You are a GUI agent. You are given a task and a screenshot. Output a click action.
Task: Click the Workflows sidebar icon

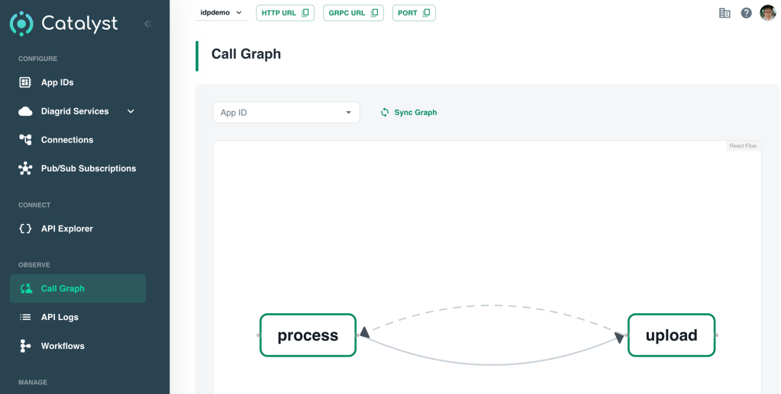coord(25,346)
